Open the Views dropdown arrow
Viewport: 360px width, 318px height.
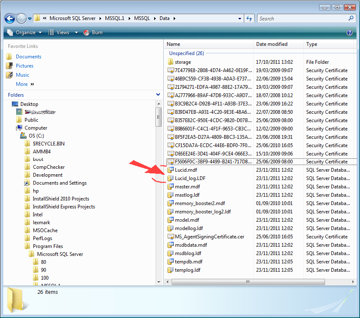76,33
